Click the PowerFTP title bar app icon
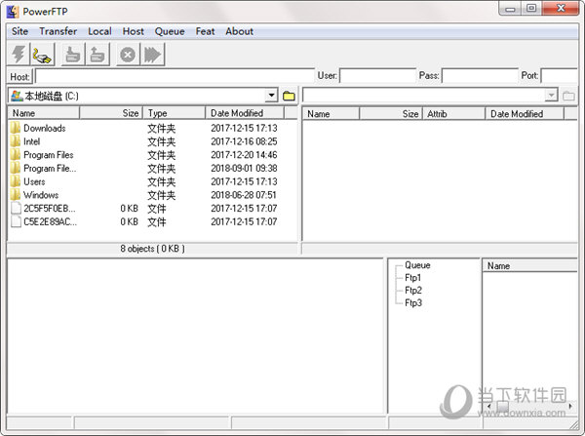This screenshot has height=436, width=585. coord(13,11)
